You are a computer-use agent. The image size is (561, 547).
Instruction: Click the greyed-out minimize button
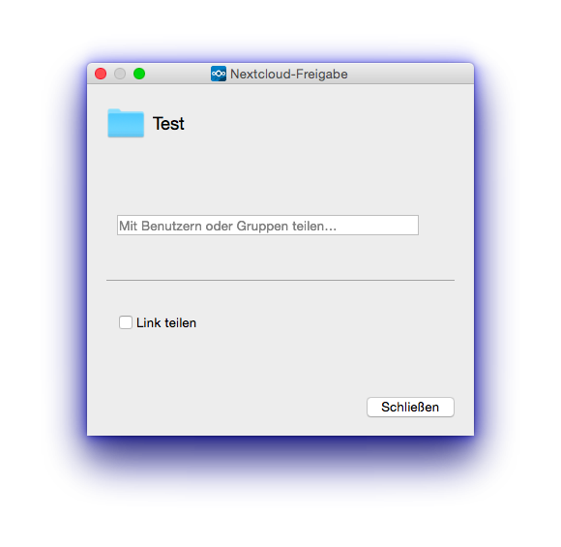pyautogui.click(x=120, y=74)
